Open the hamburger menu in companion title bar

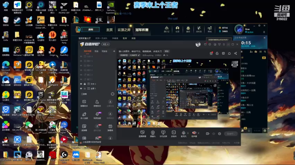224,44
